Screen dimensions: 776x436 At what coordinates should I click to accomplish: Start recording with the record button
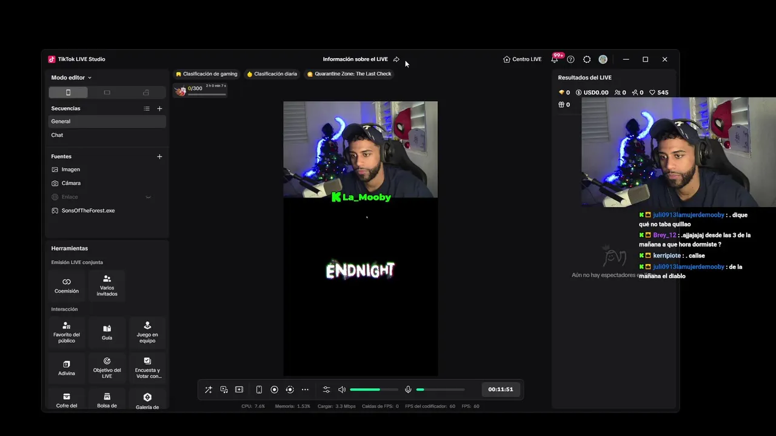[274, 389]
